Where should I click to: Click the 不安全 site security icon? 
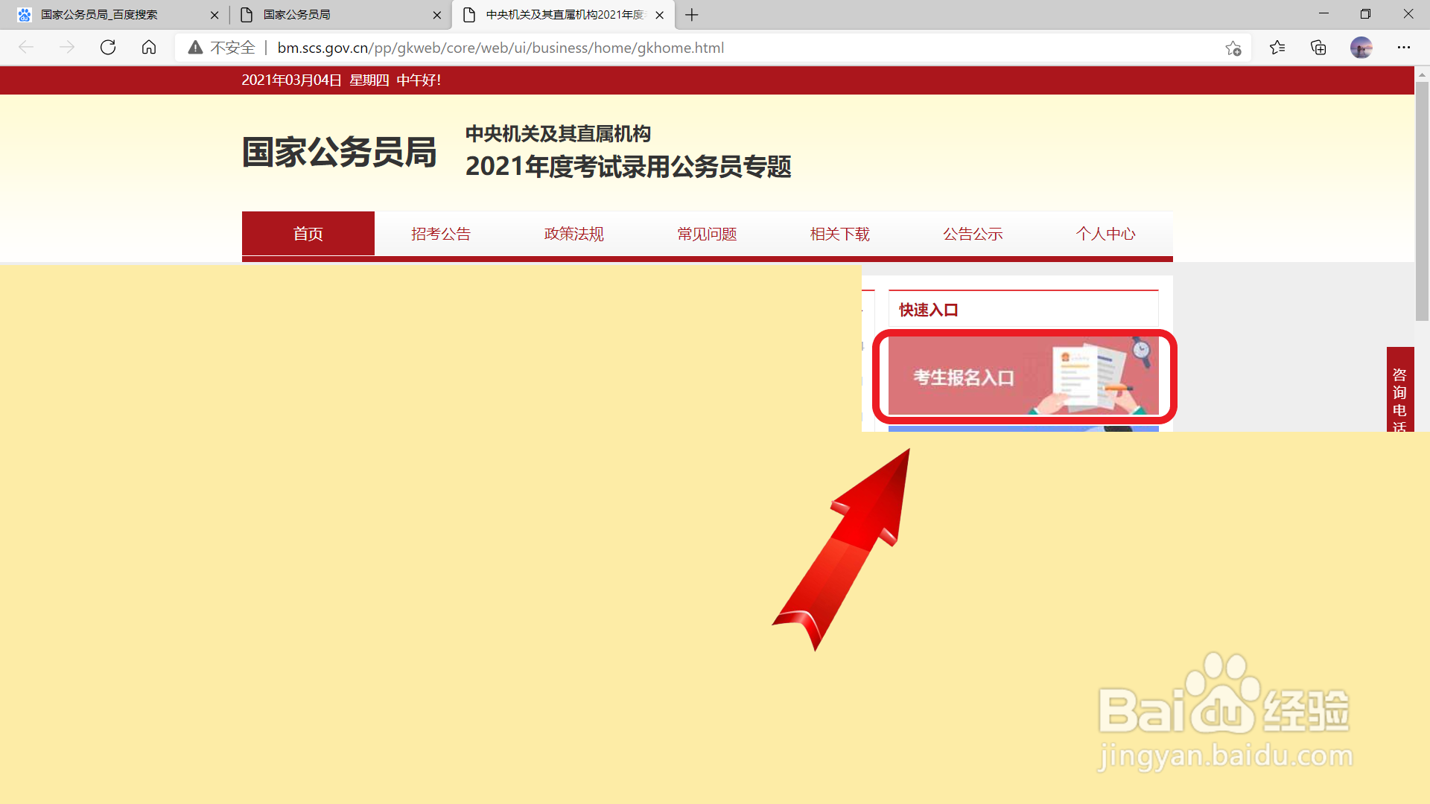click(x=195, y=47)
